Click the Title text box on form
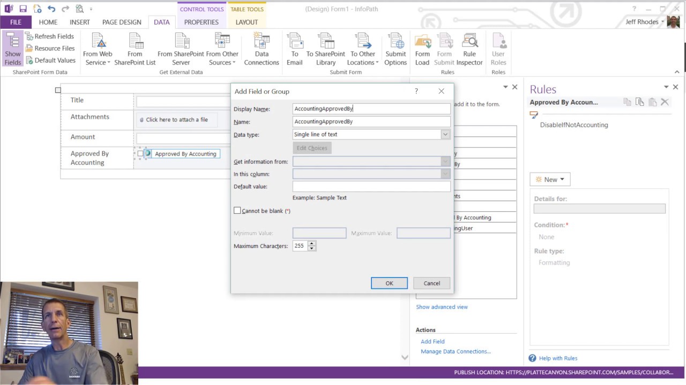The width and height of the screenshot is (686, 385). 183,102
